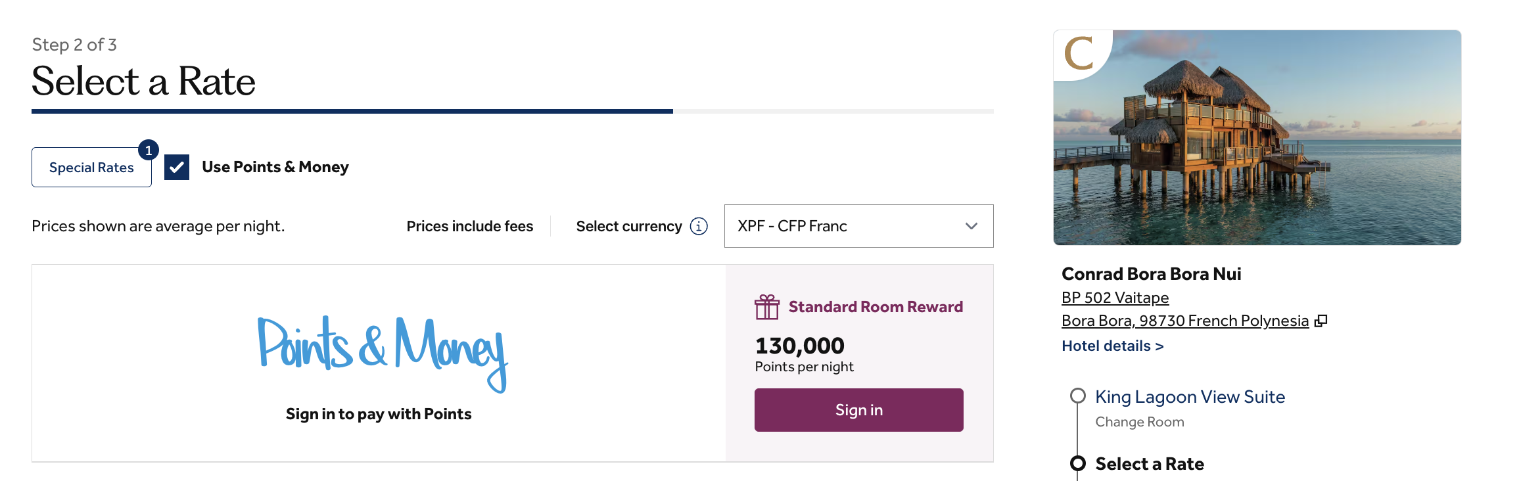The height and width of the screenshot is (481, 1521).
Task: Select the King Lagoon View Suite link
Action: point(1190,397)
